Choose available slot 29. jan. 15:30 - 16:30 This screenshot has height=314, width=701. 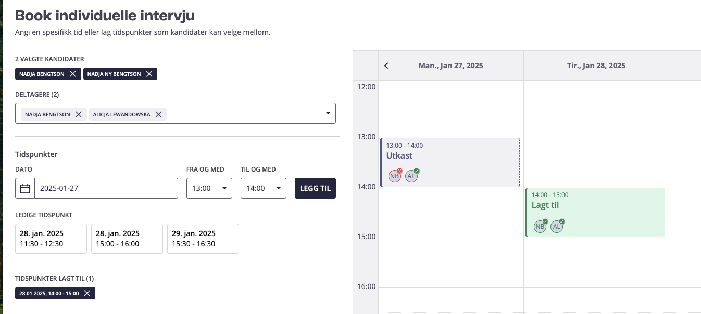coord(203,239)
